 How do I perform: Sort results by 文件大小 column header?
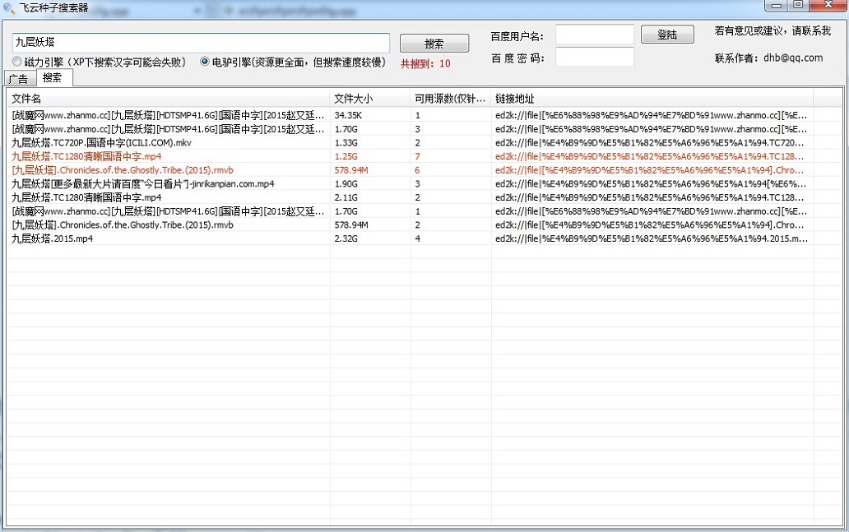349,98
